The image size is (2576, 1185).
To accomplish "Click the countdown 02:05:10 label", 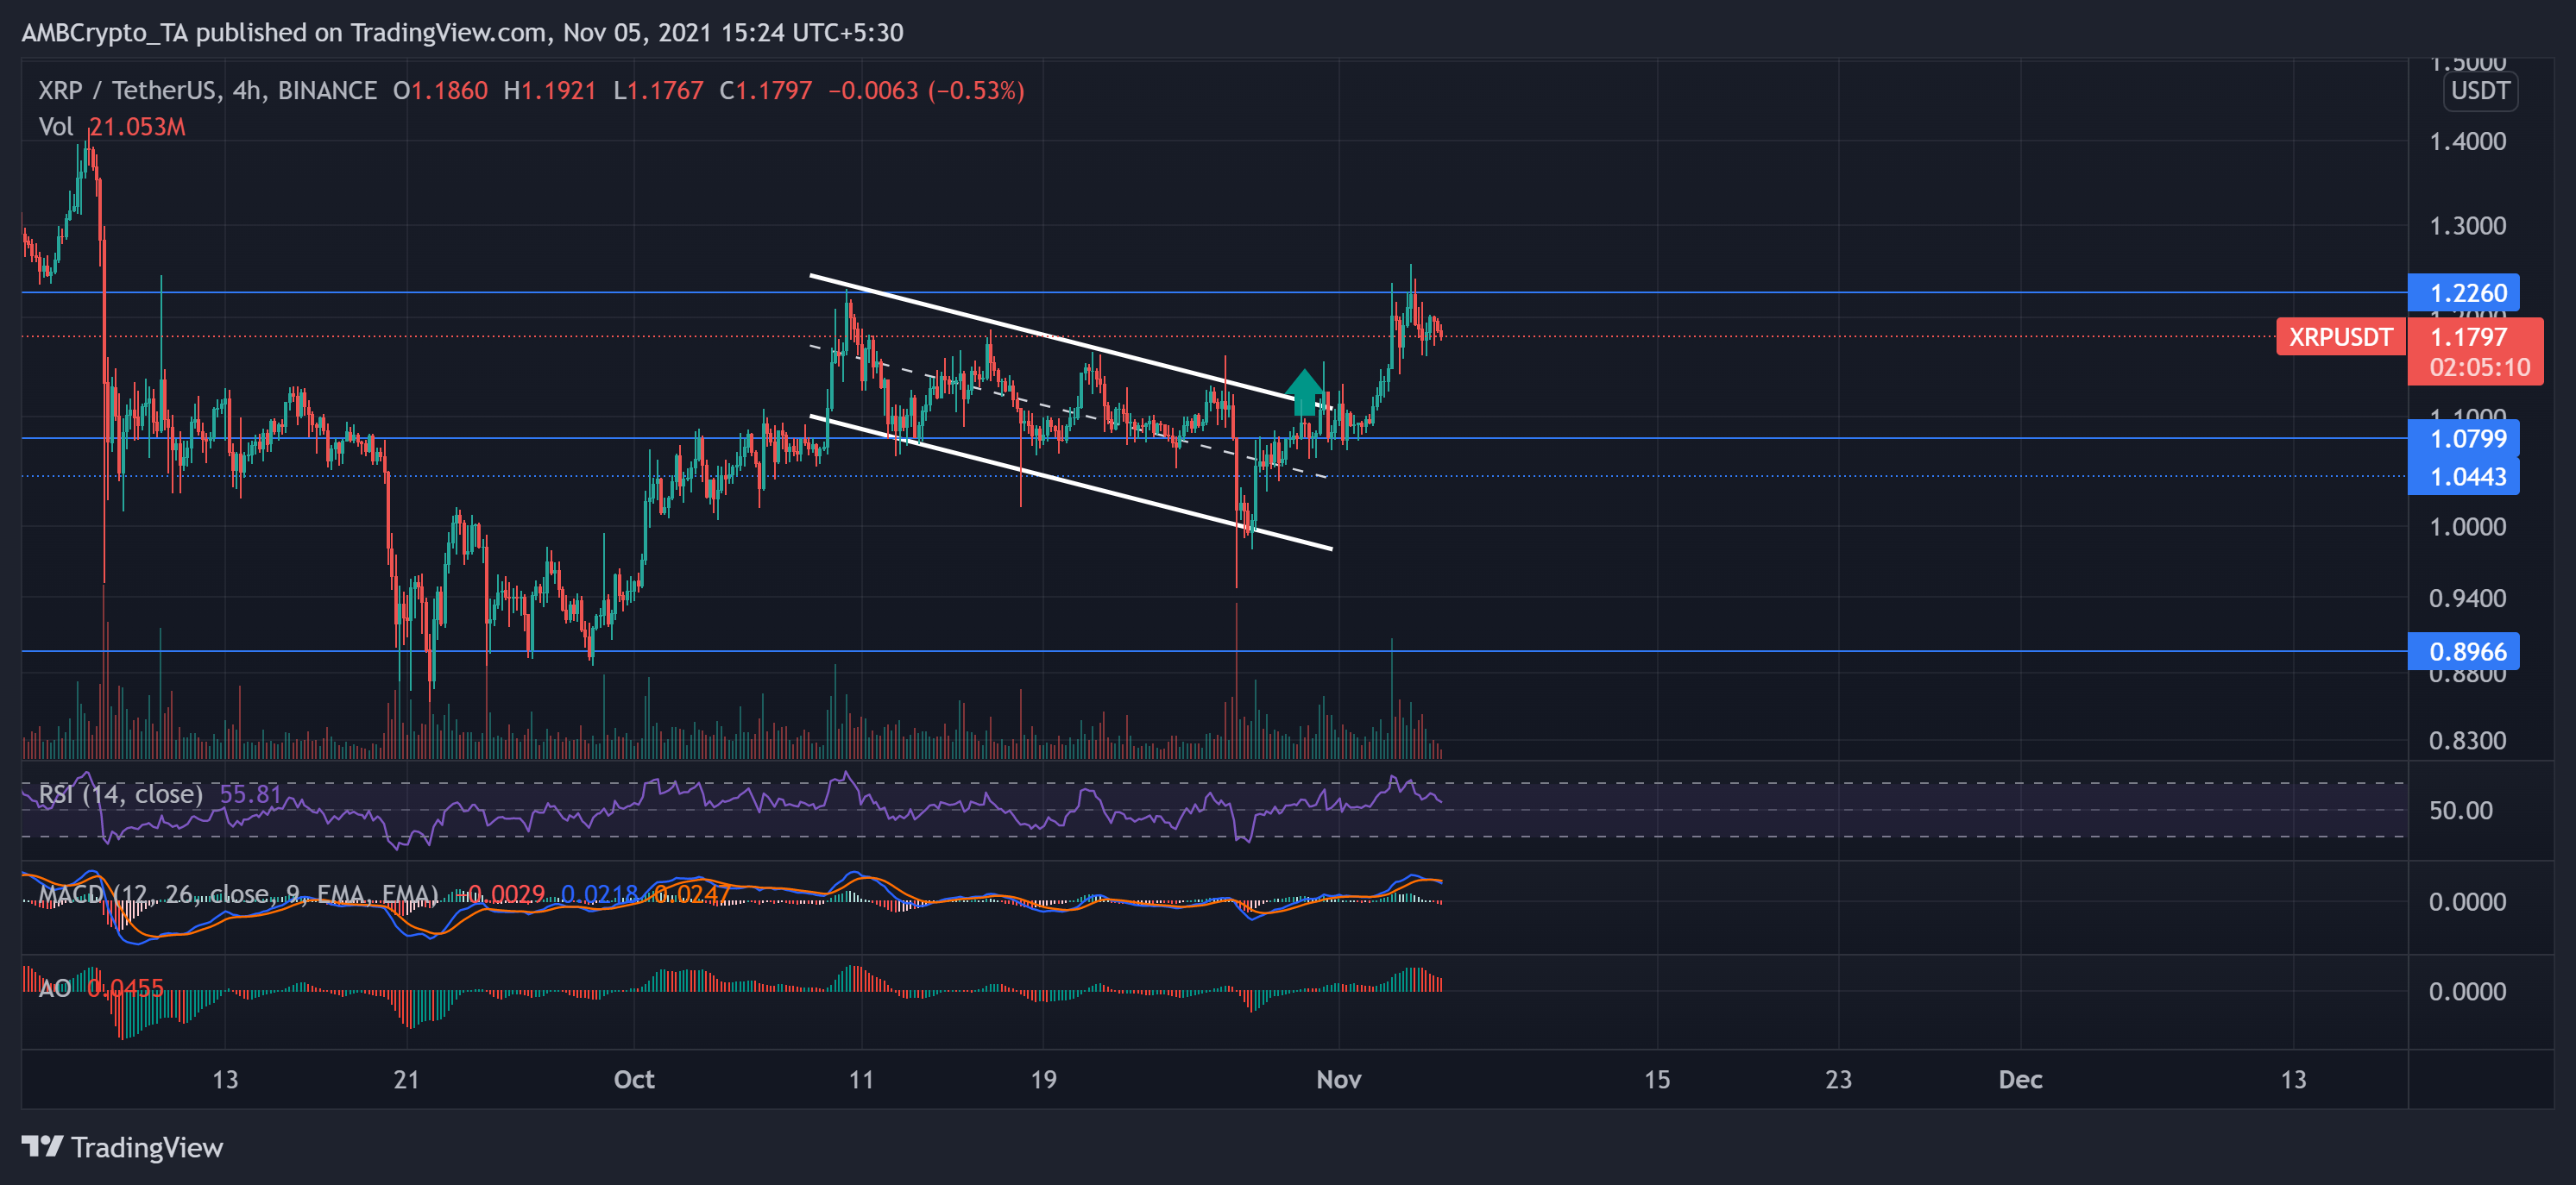I will click(2479, 367).
